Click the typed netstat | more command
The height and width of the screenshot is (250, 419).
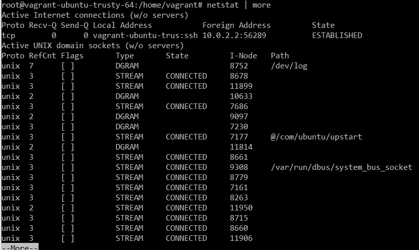(x=239, y=5)
